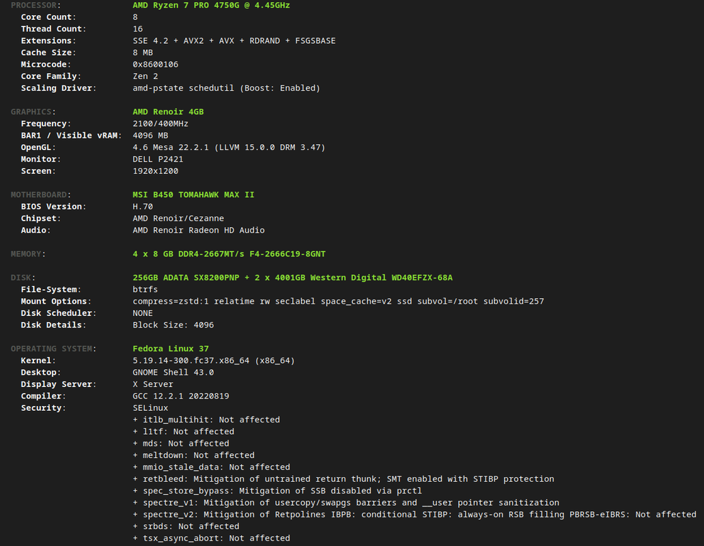Click the spectre_v1 mitigation line
This screenshot has height=546, width=704.
click(x=346, y=503)
